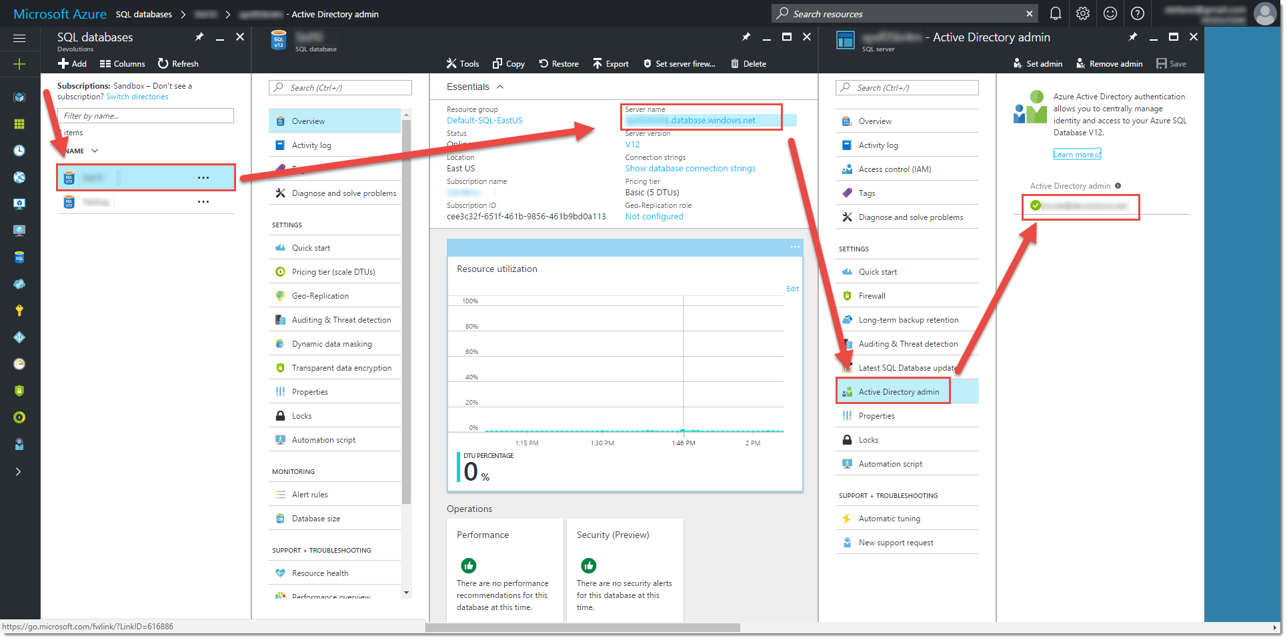Click the green plus New resource icon
The height and width of the screenshot is (640, 1287).
19,64
